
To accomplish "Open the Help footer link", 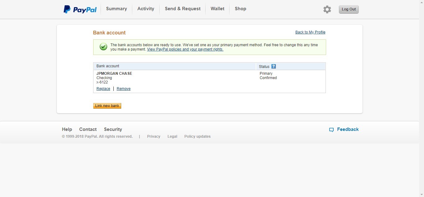I will click(x=67, y=129).
